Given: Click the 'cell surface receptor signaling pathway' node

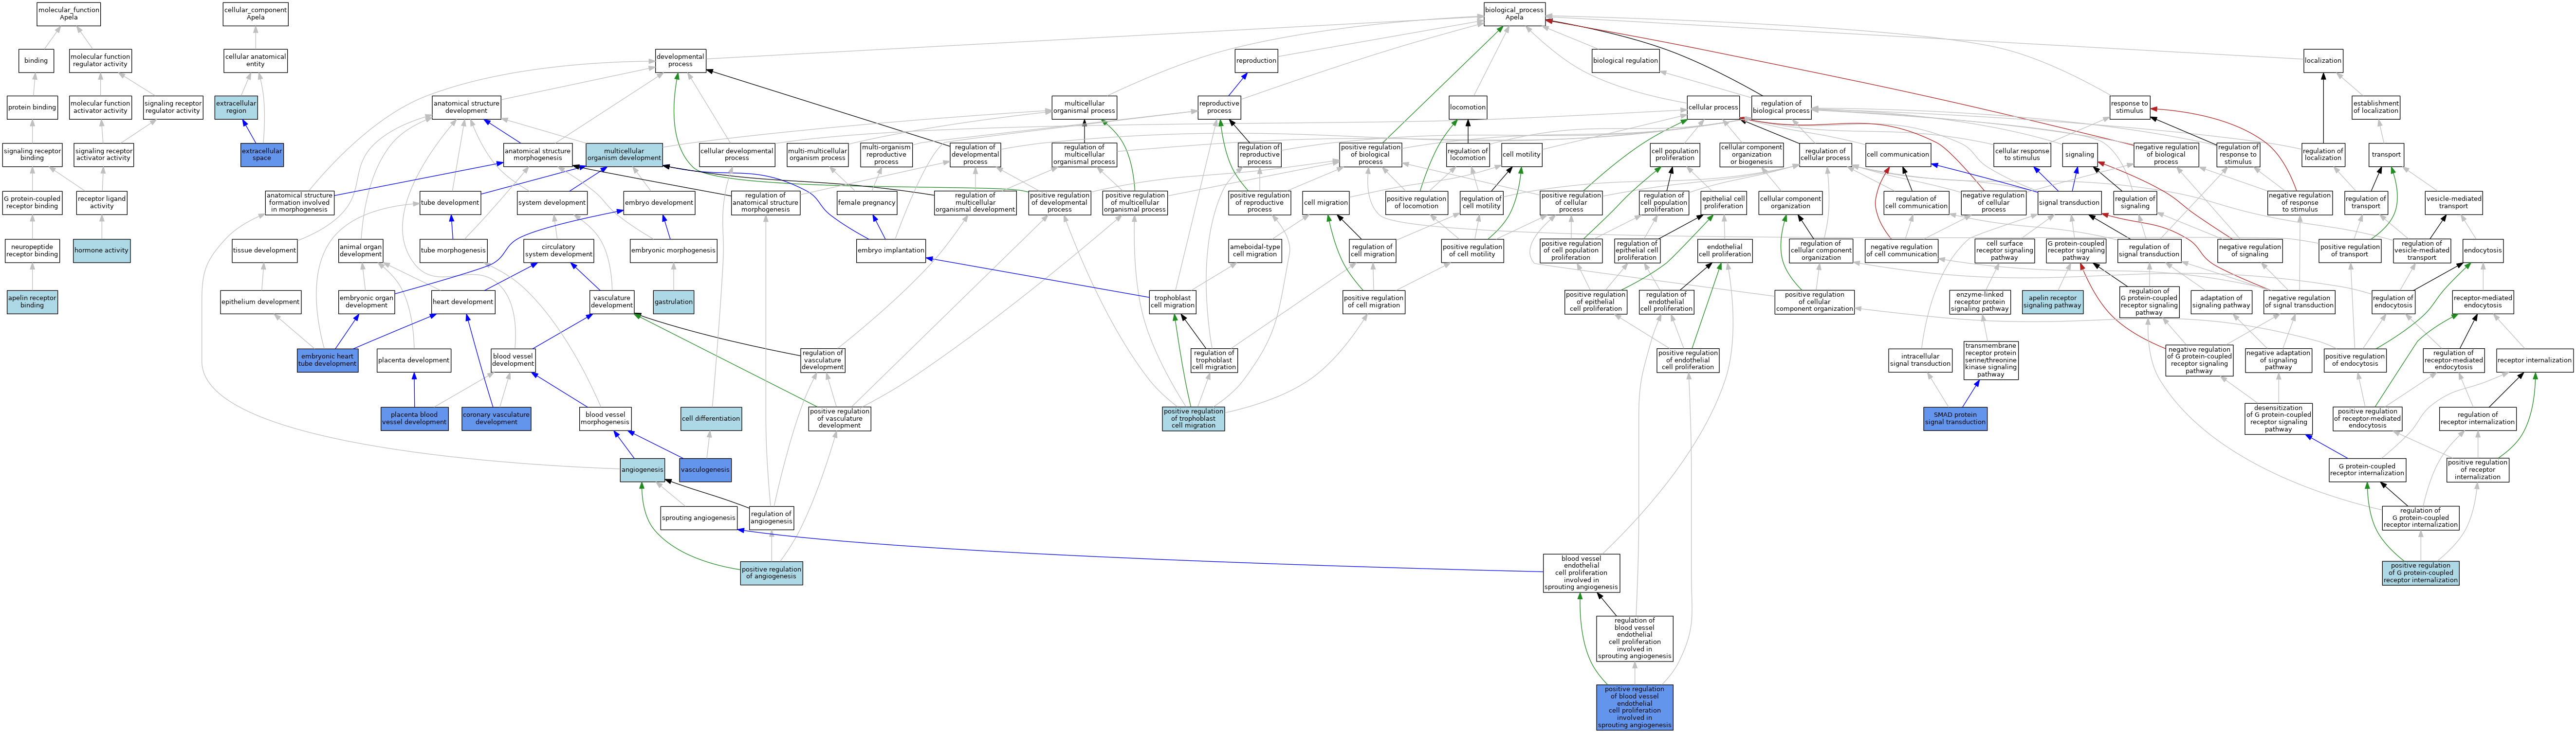Looking at the screenshot, I should 2004,250.
